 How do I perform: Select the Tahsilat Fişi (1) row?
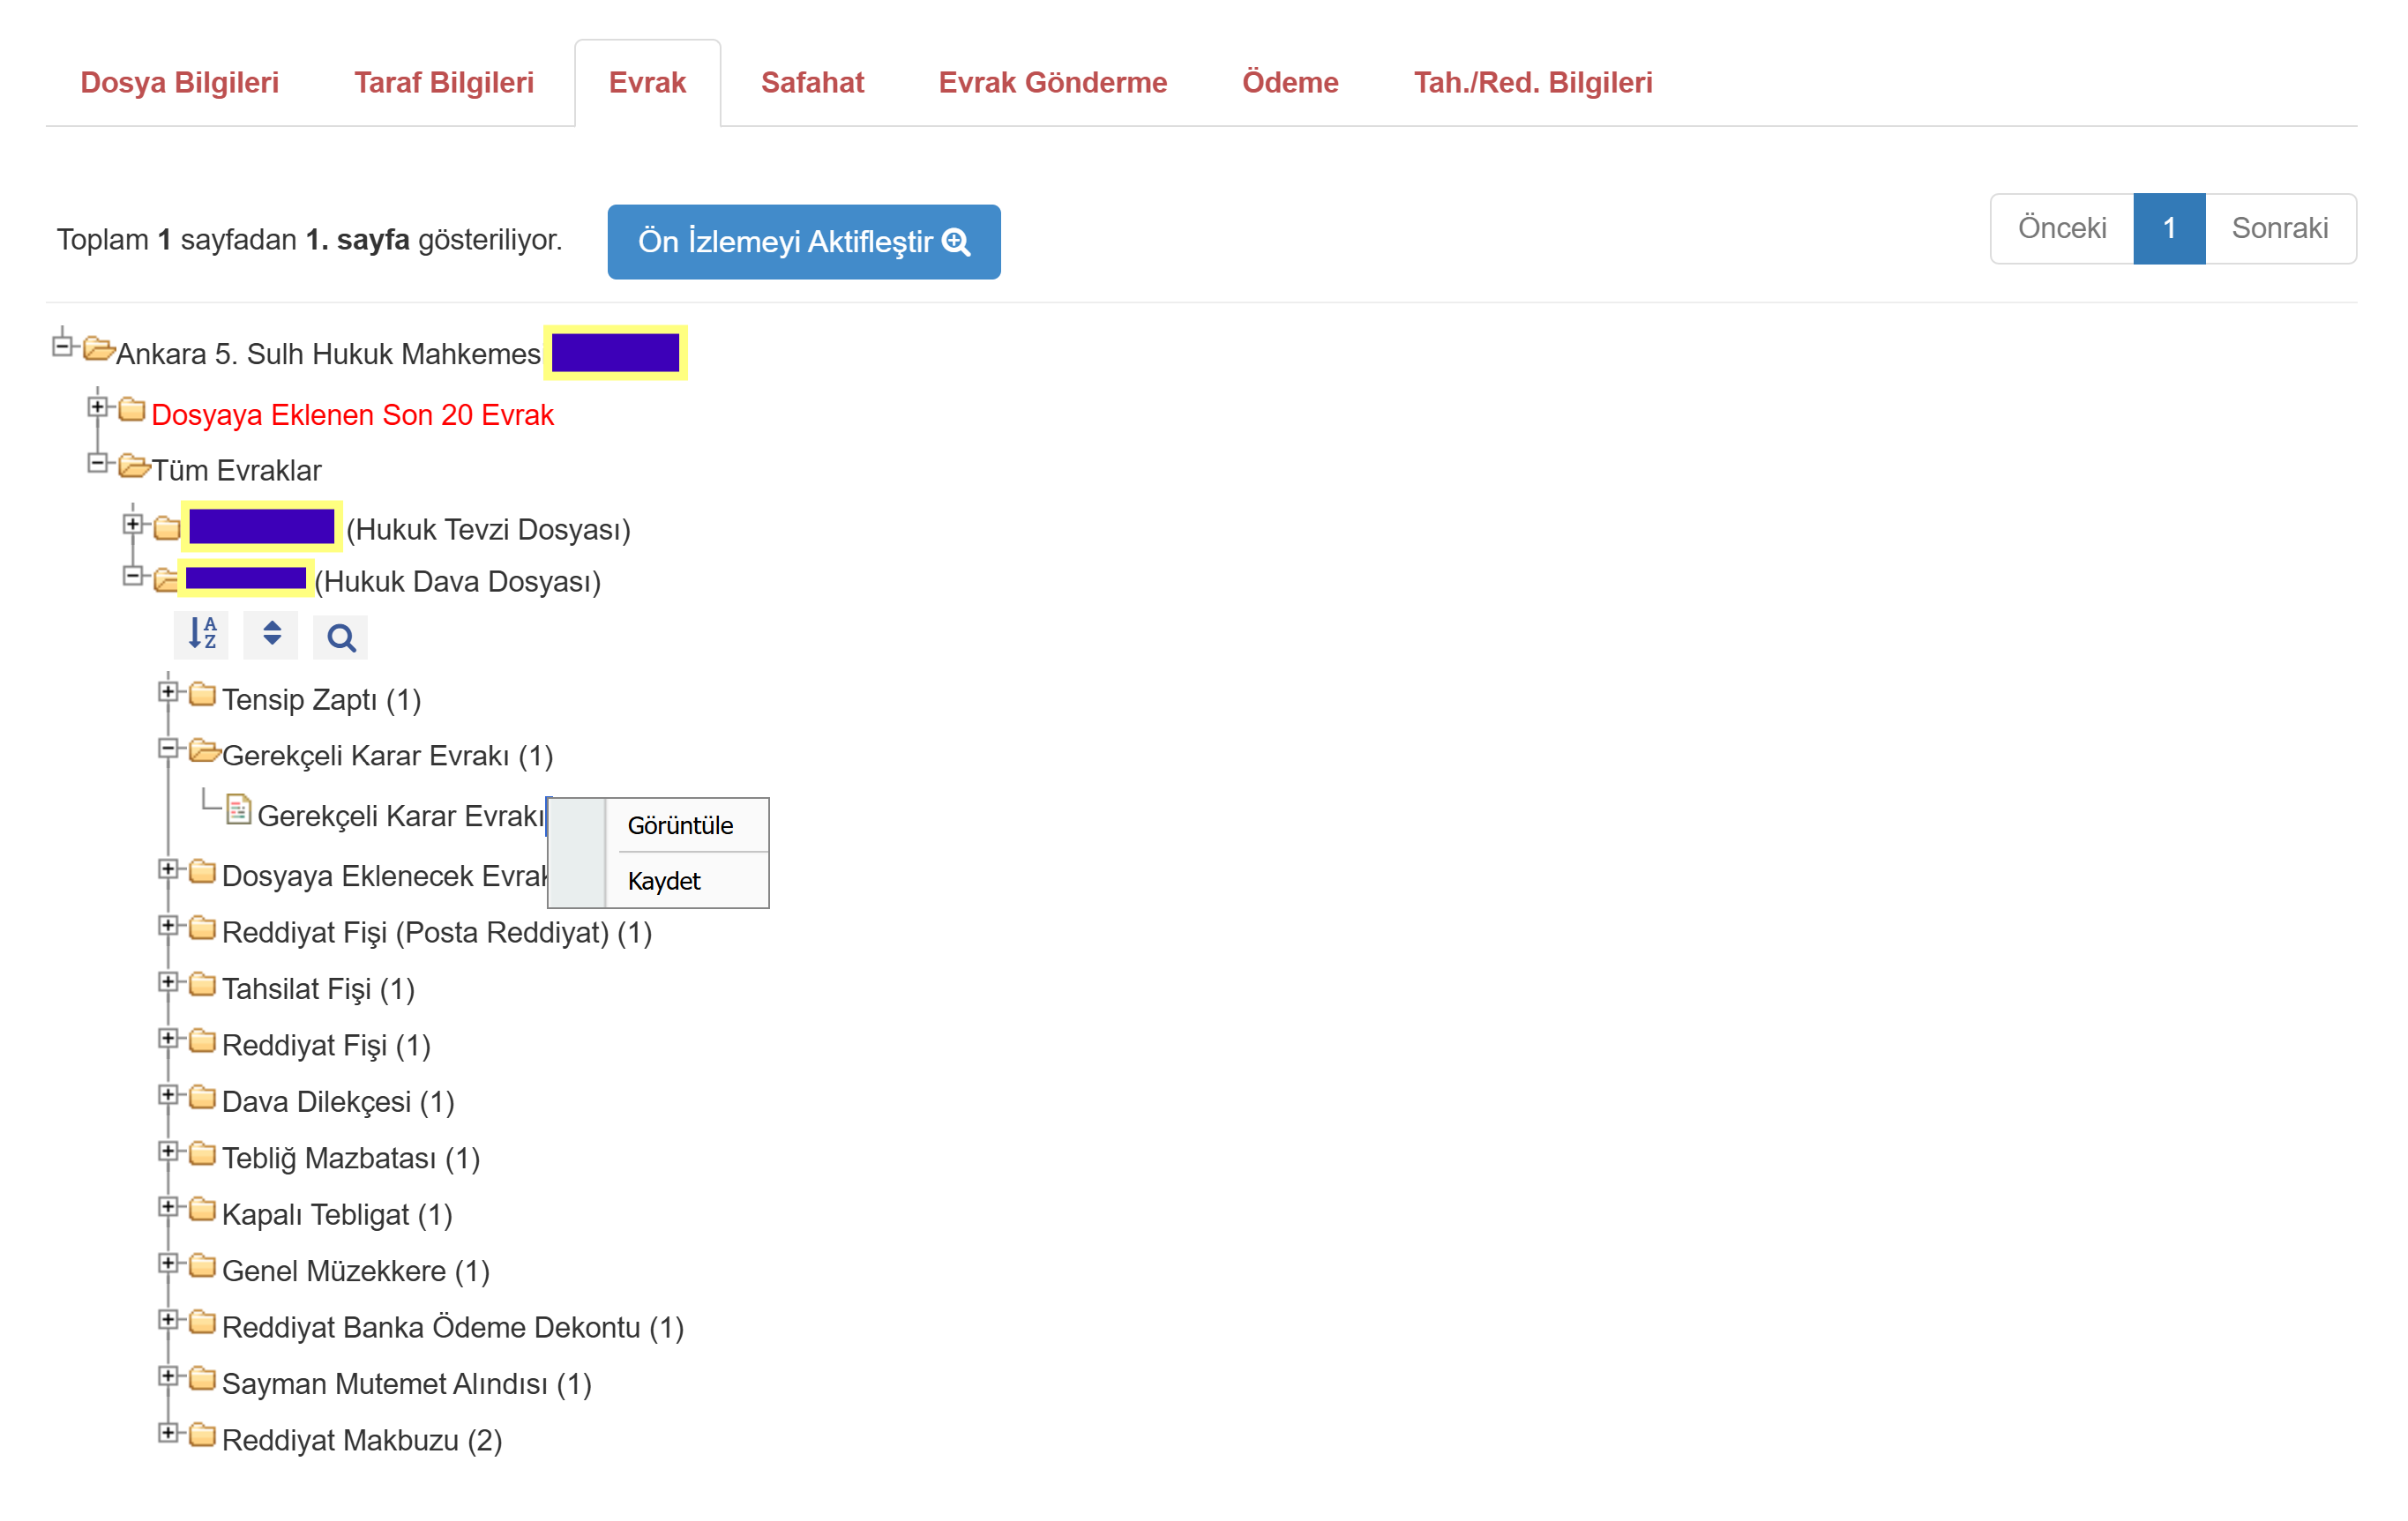point(318,989)
